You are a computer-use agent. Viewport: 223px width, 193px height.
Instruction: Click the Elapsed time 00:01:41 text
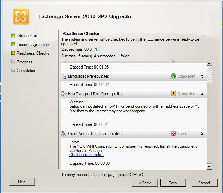click(80, 49)
